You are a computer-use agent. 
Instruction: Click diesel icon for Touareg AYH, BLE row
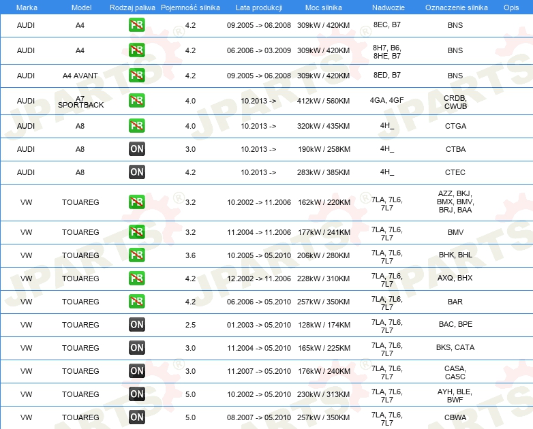(136, 394)
